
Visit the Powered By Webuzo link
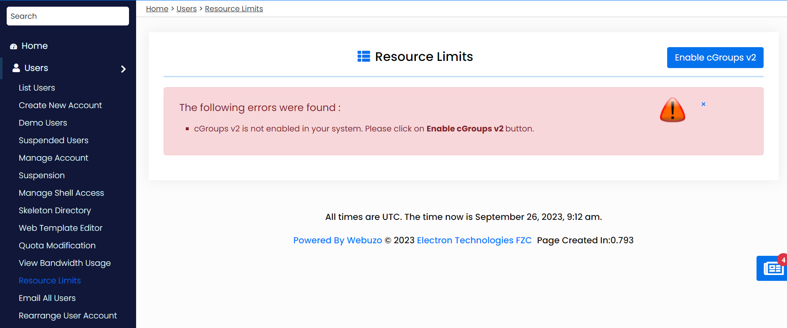[337, 240]
